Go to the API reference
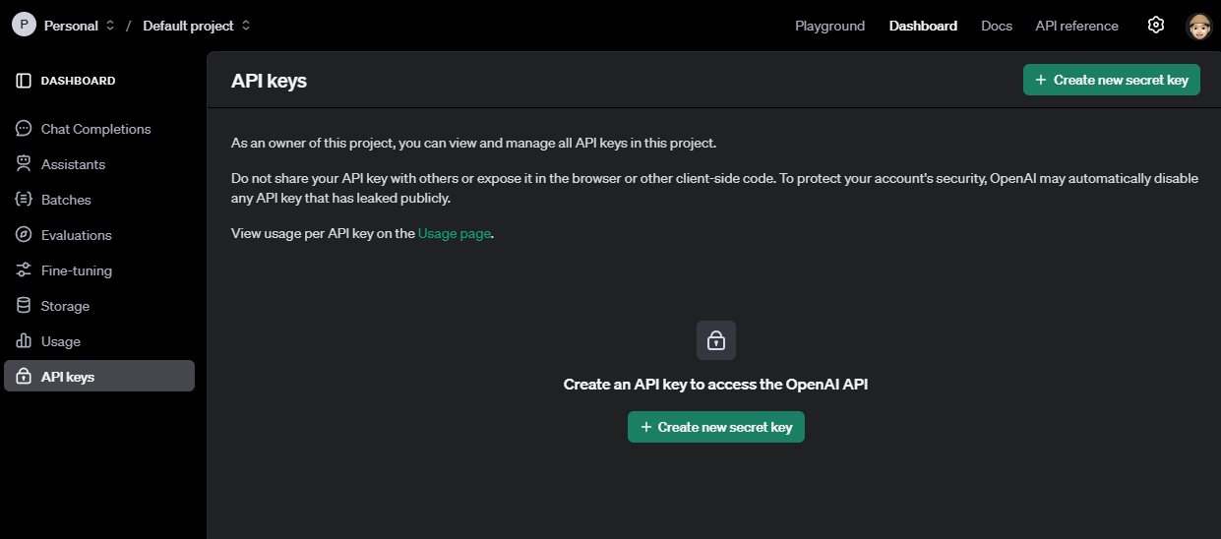Viewport: 1221px width, 539px height. [x=1076, y=26]
